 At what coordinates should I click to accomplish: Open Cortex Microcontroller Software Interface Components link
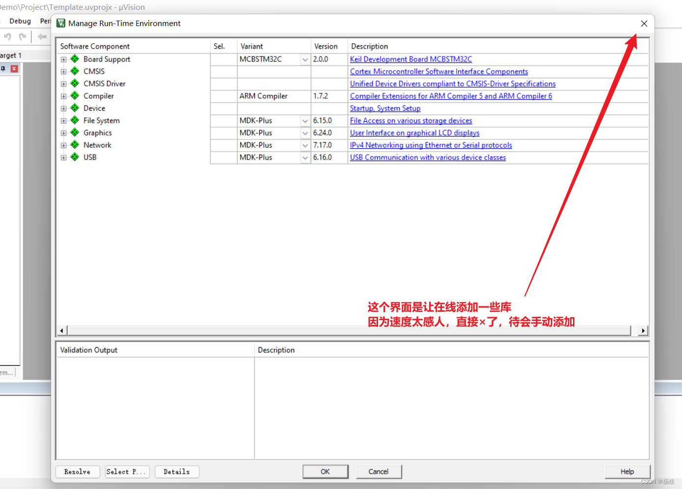click(x=439, y=71)
